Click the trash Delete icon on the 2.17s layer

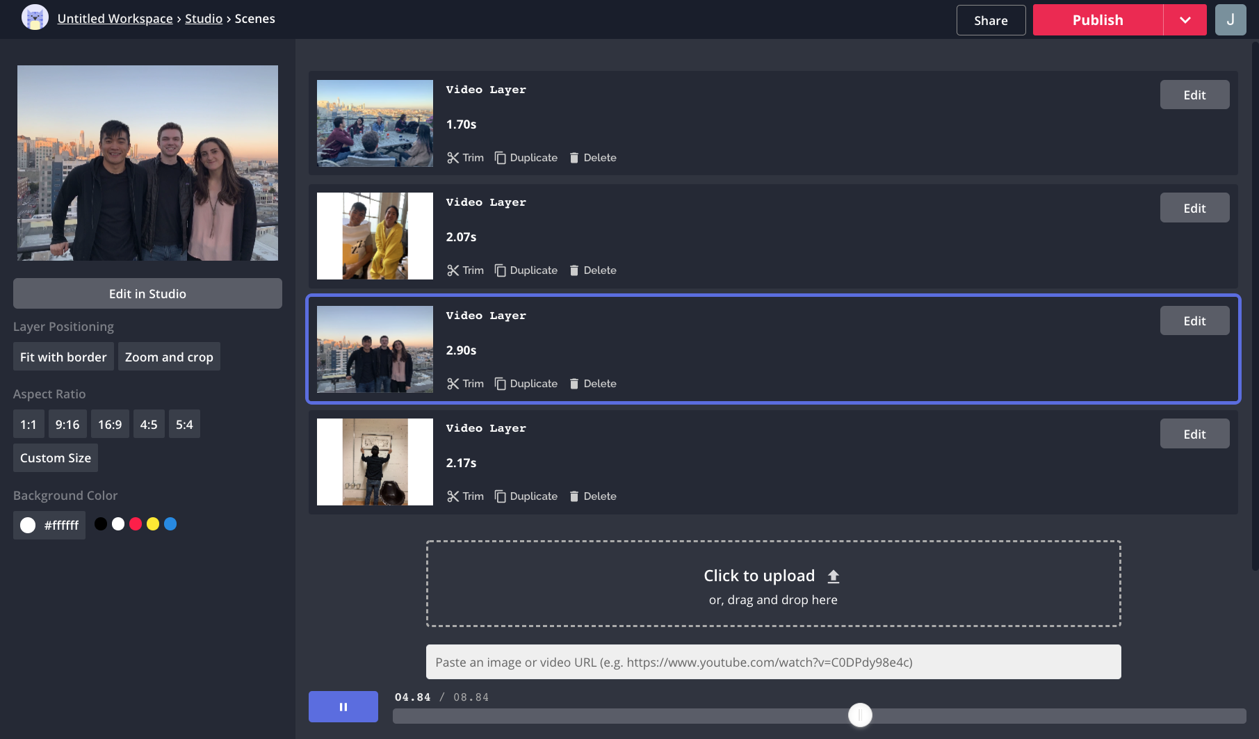tap(574, 496)
